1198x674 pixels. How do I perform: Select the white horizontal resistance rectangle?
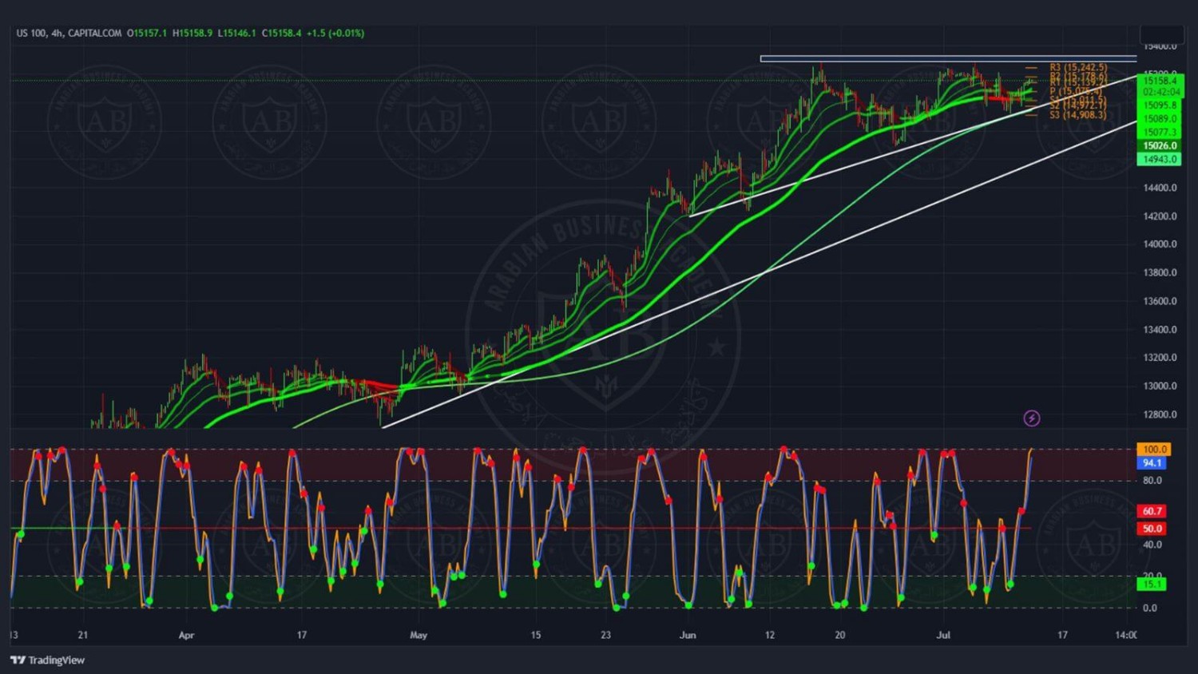947,58
